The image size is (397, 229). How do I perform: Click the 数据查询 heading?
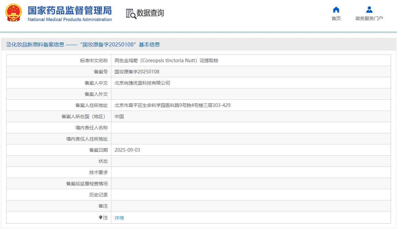[150, 13]
